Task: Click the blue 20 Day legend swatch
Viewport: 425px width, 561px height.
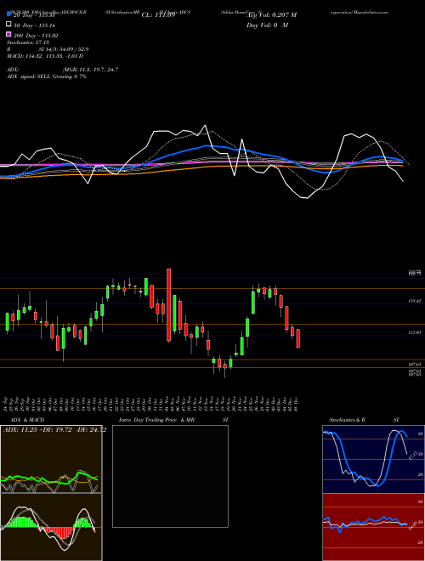Action: (x=8, y=14)
